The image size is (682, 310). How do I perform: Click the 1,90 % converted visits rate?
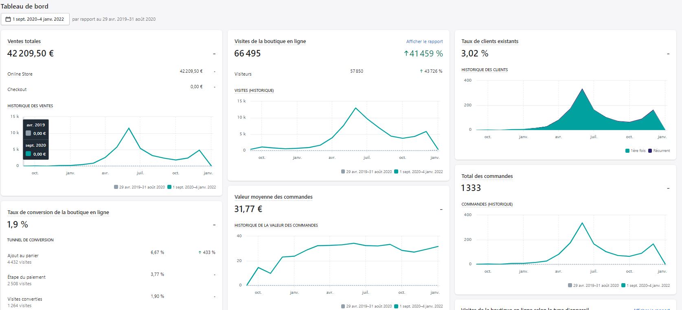pyautogui.click(x=157, y=296)
